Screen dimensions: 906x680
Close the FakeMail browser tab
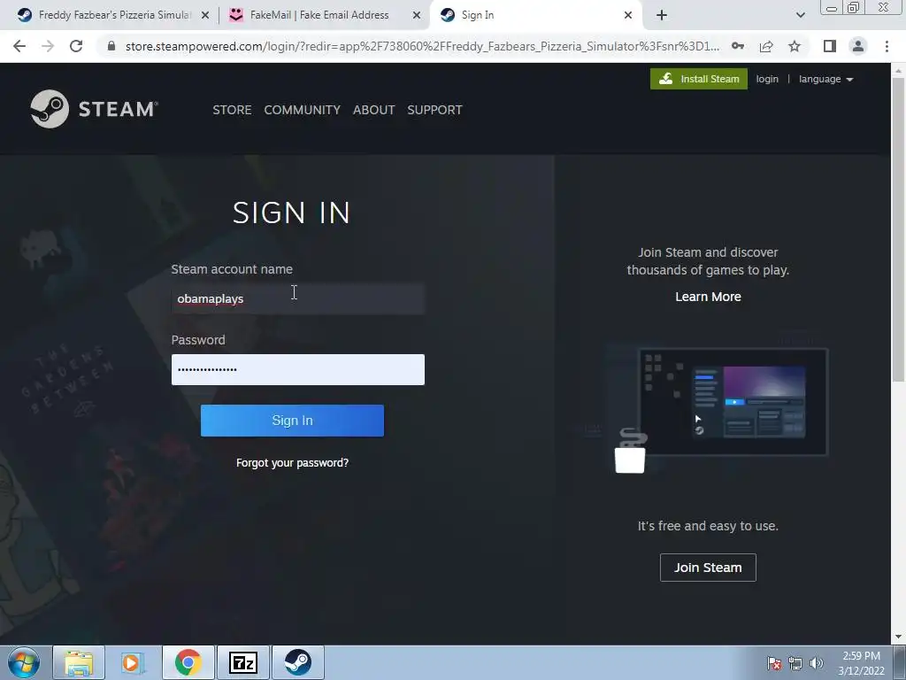click(417, 16)
